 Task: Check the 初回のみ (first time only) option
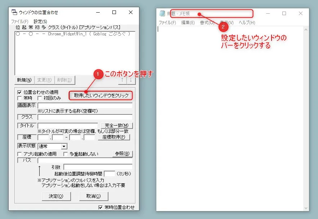point(40,98)
